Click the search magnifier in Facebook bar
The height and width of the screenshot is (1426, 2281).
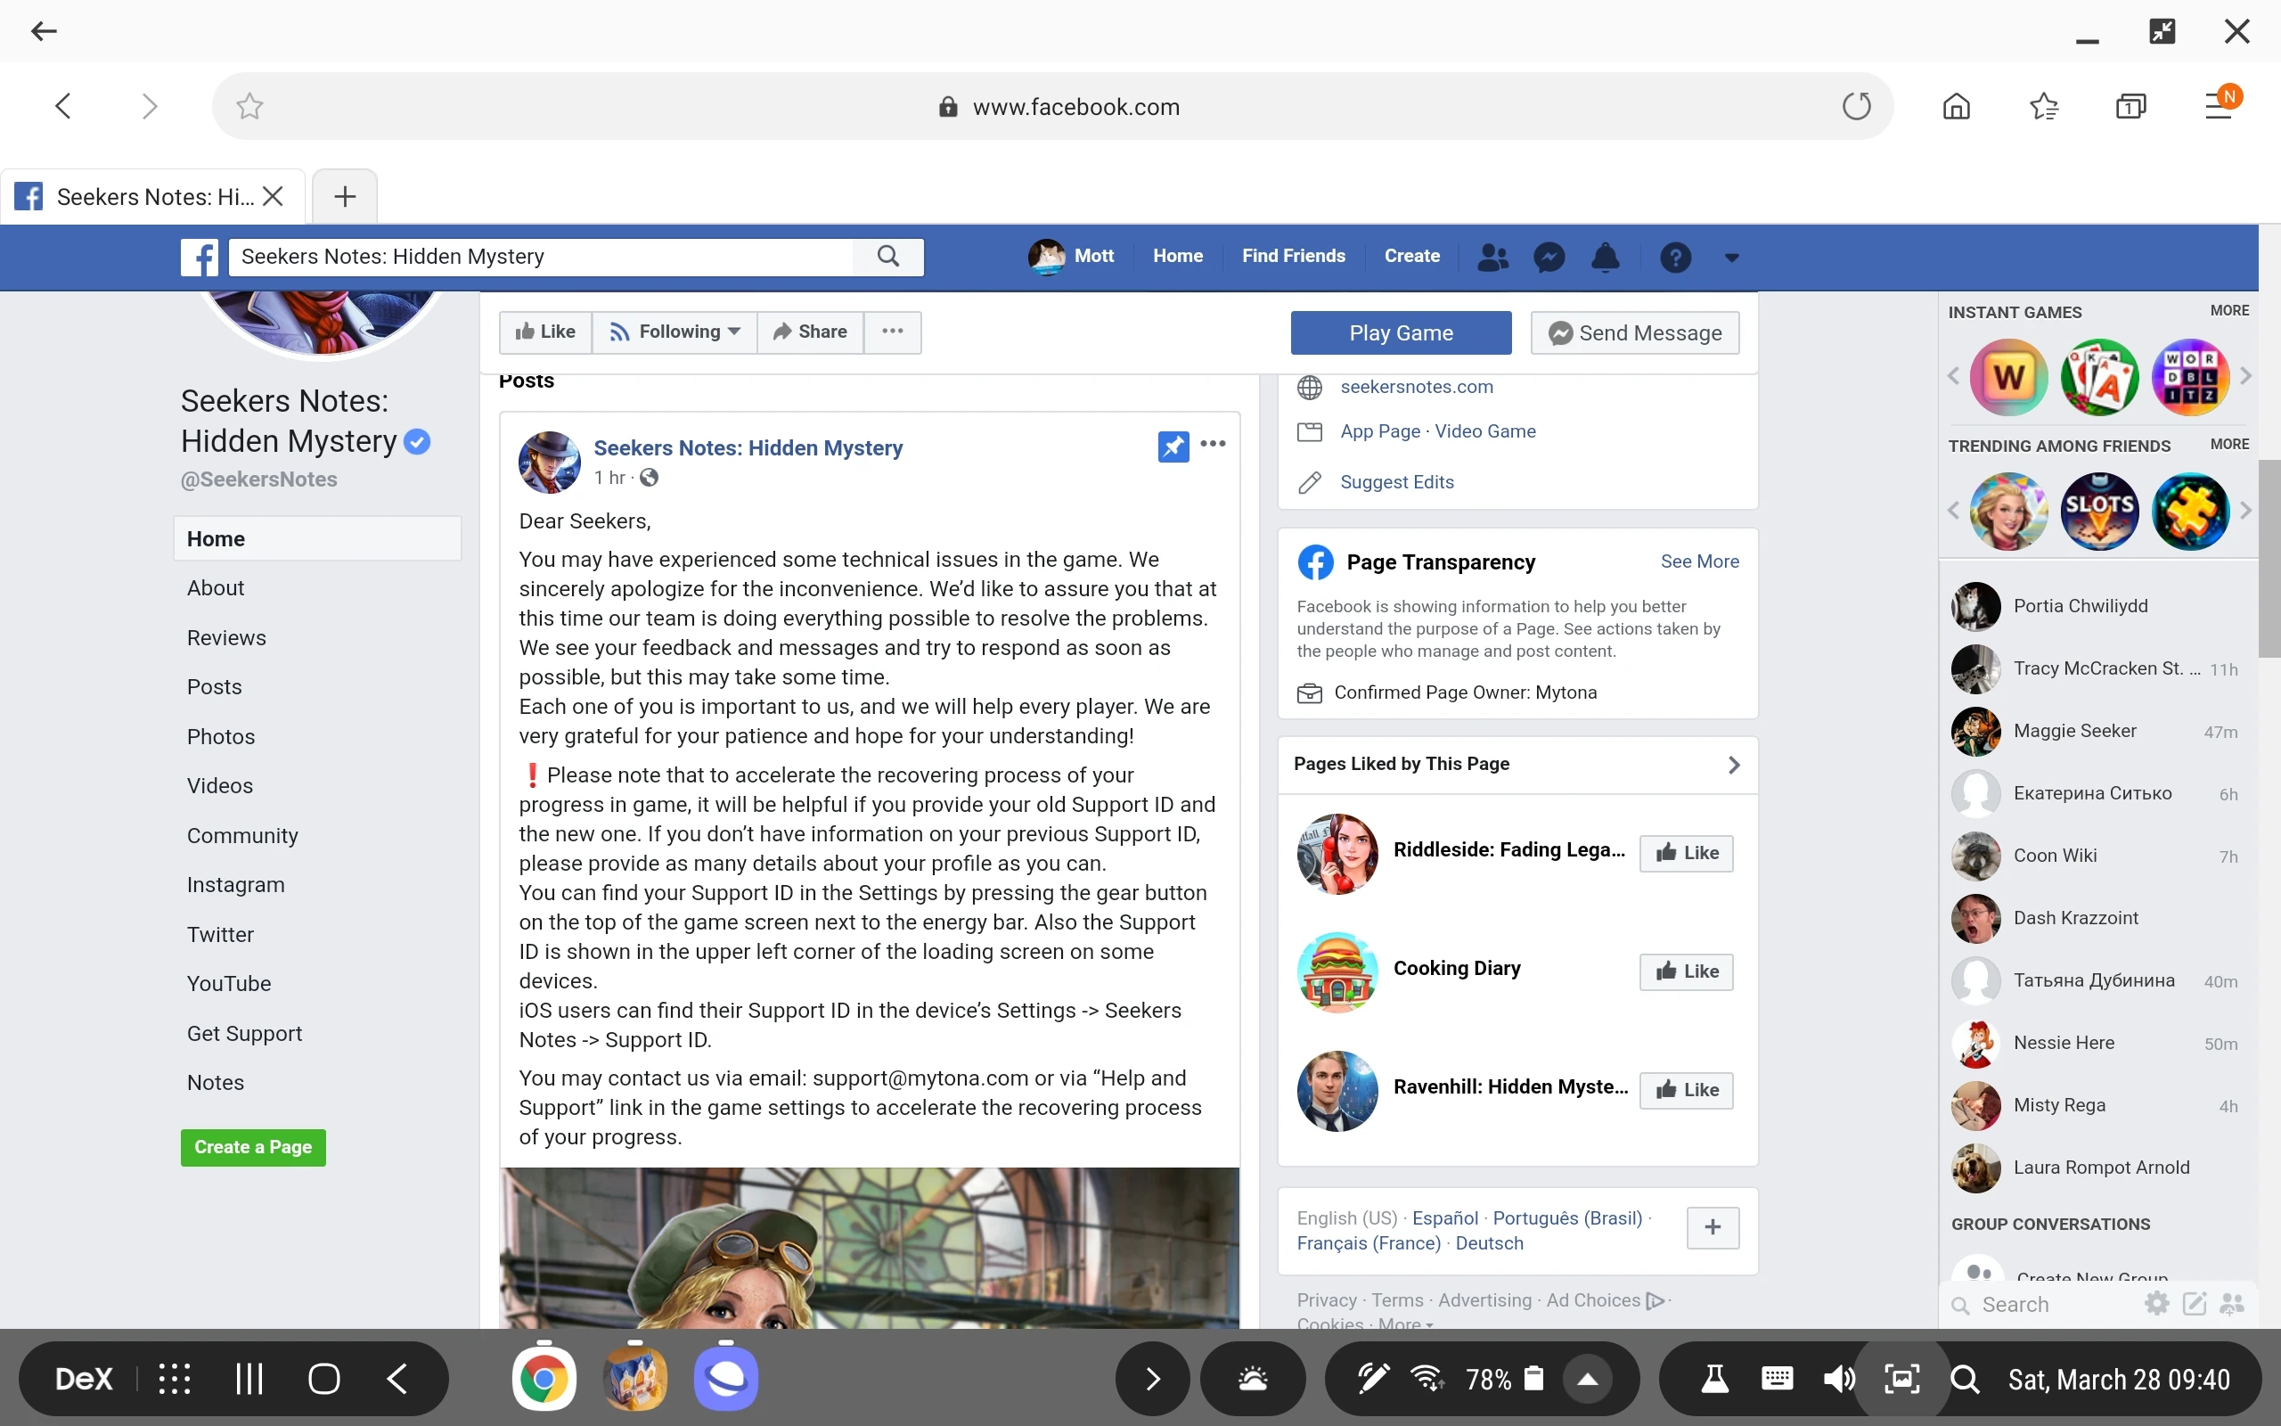887,257
